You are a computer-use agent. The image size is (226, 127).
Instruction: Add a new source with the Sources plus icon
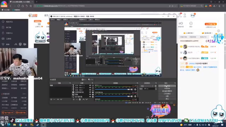[x=74, y=99]
